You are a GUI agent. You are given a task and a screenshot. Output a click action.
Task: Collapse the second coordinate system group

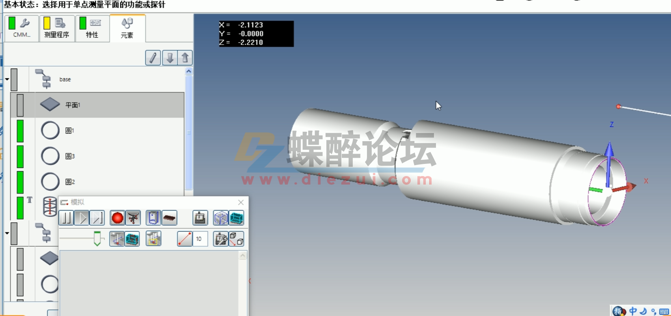(x=7, y=233)
